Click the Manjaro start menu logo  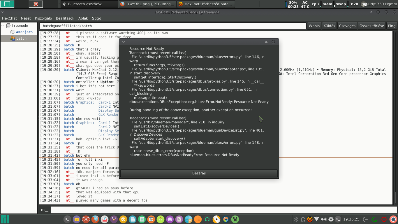tap(5, 219)
